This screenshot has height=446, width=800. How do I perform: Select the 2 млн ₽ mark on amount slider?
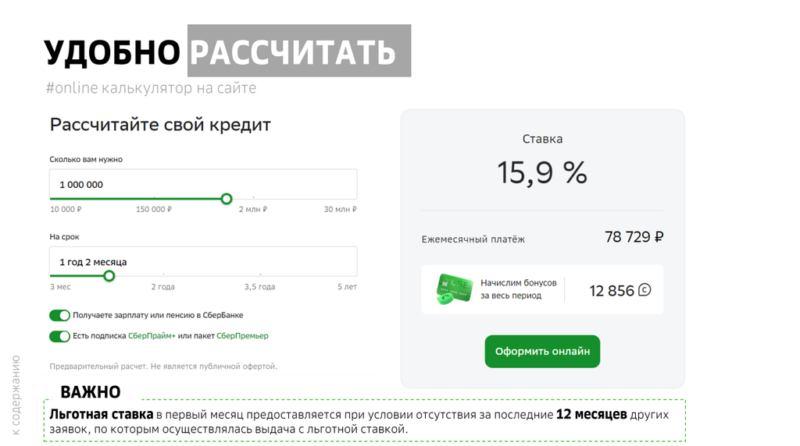pyautogui.click(x=253, y=209)
